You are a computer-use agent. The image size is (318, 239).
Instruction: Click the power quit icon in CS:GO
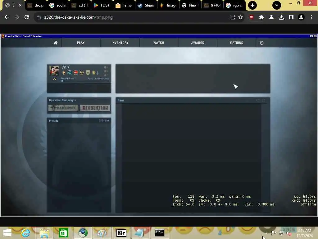point(261,43)
